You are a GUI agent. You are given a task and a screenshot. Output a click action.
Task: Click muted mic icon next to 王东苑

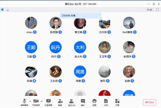point(60,81)
